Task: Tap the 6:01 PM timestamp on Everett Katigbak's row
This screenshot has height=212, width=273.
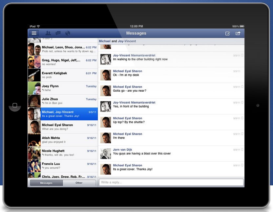Action: point(91,73)
